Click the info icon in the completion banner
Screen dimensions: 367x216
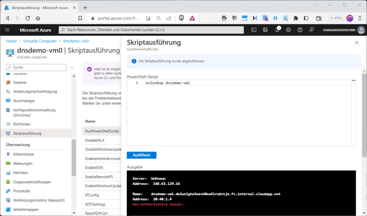tap(134, 61)
